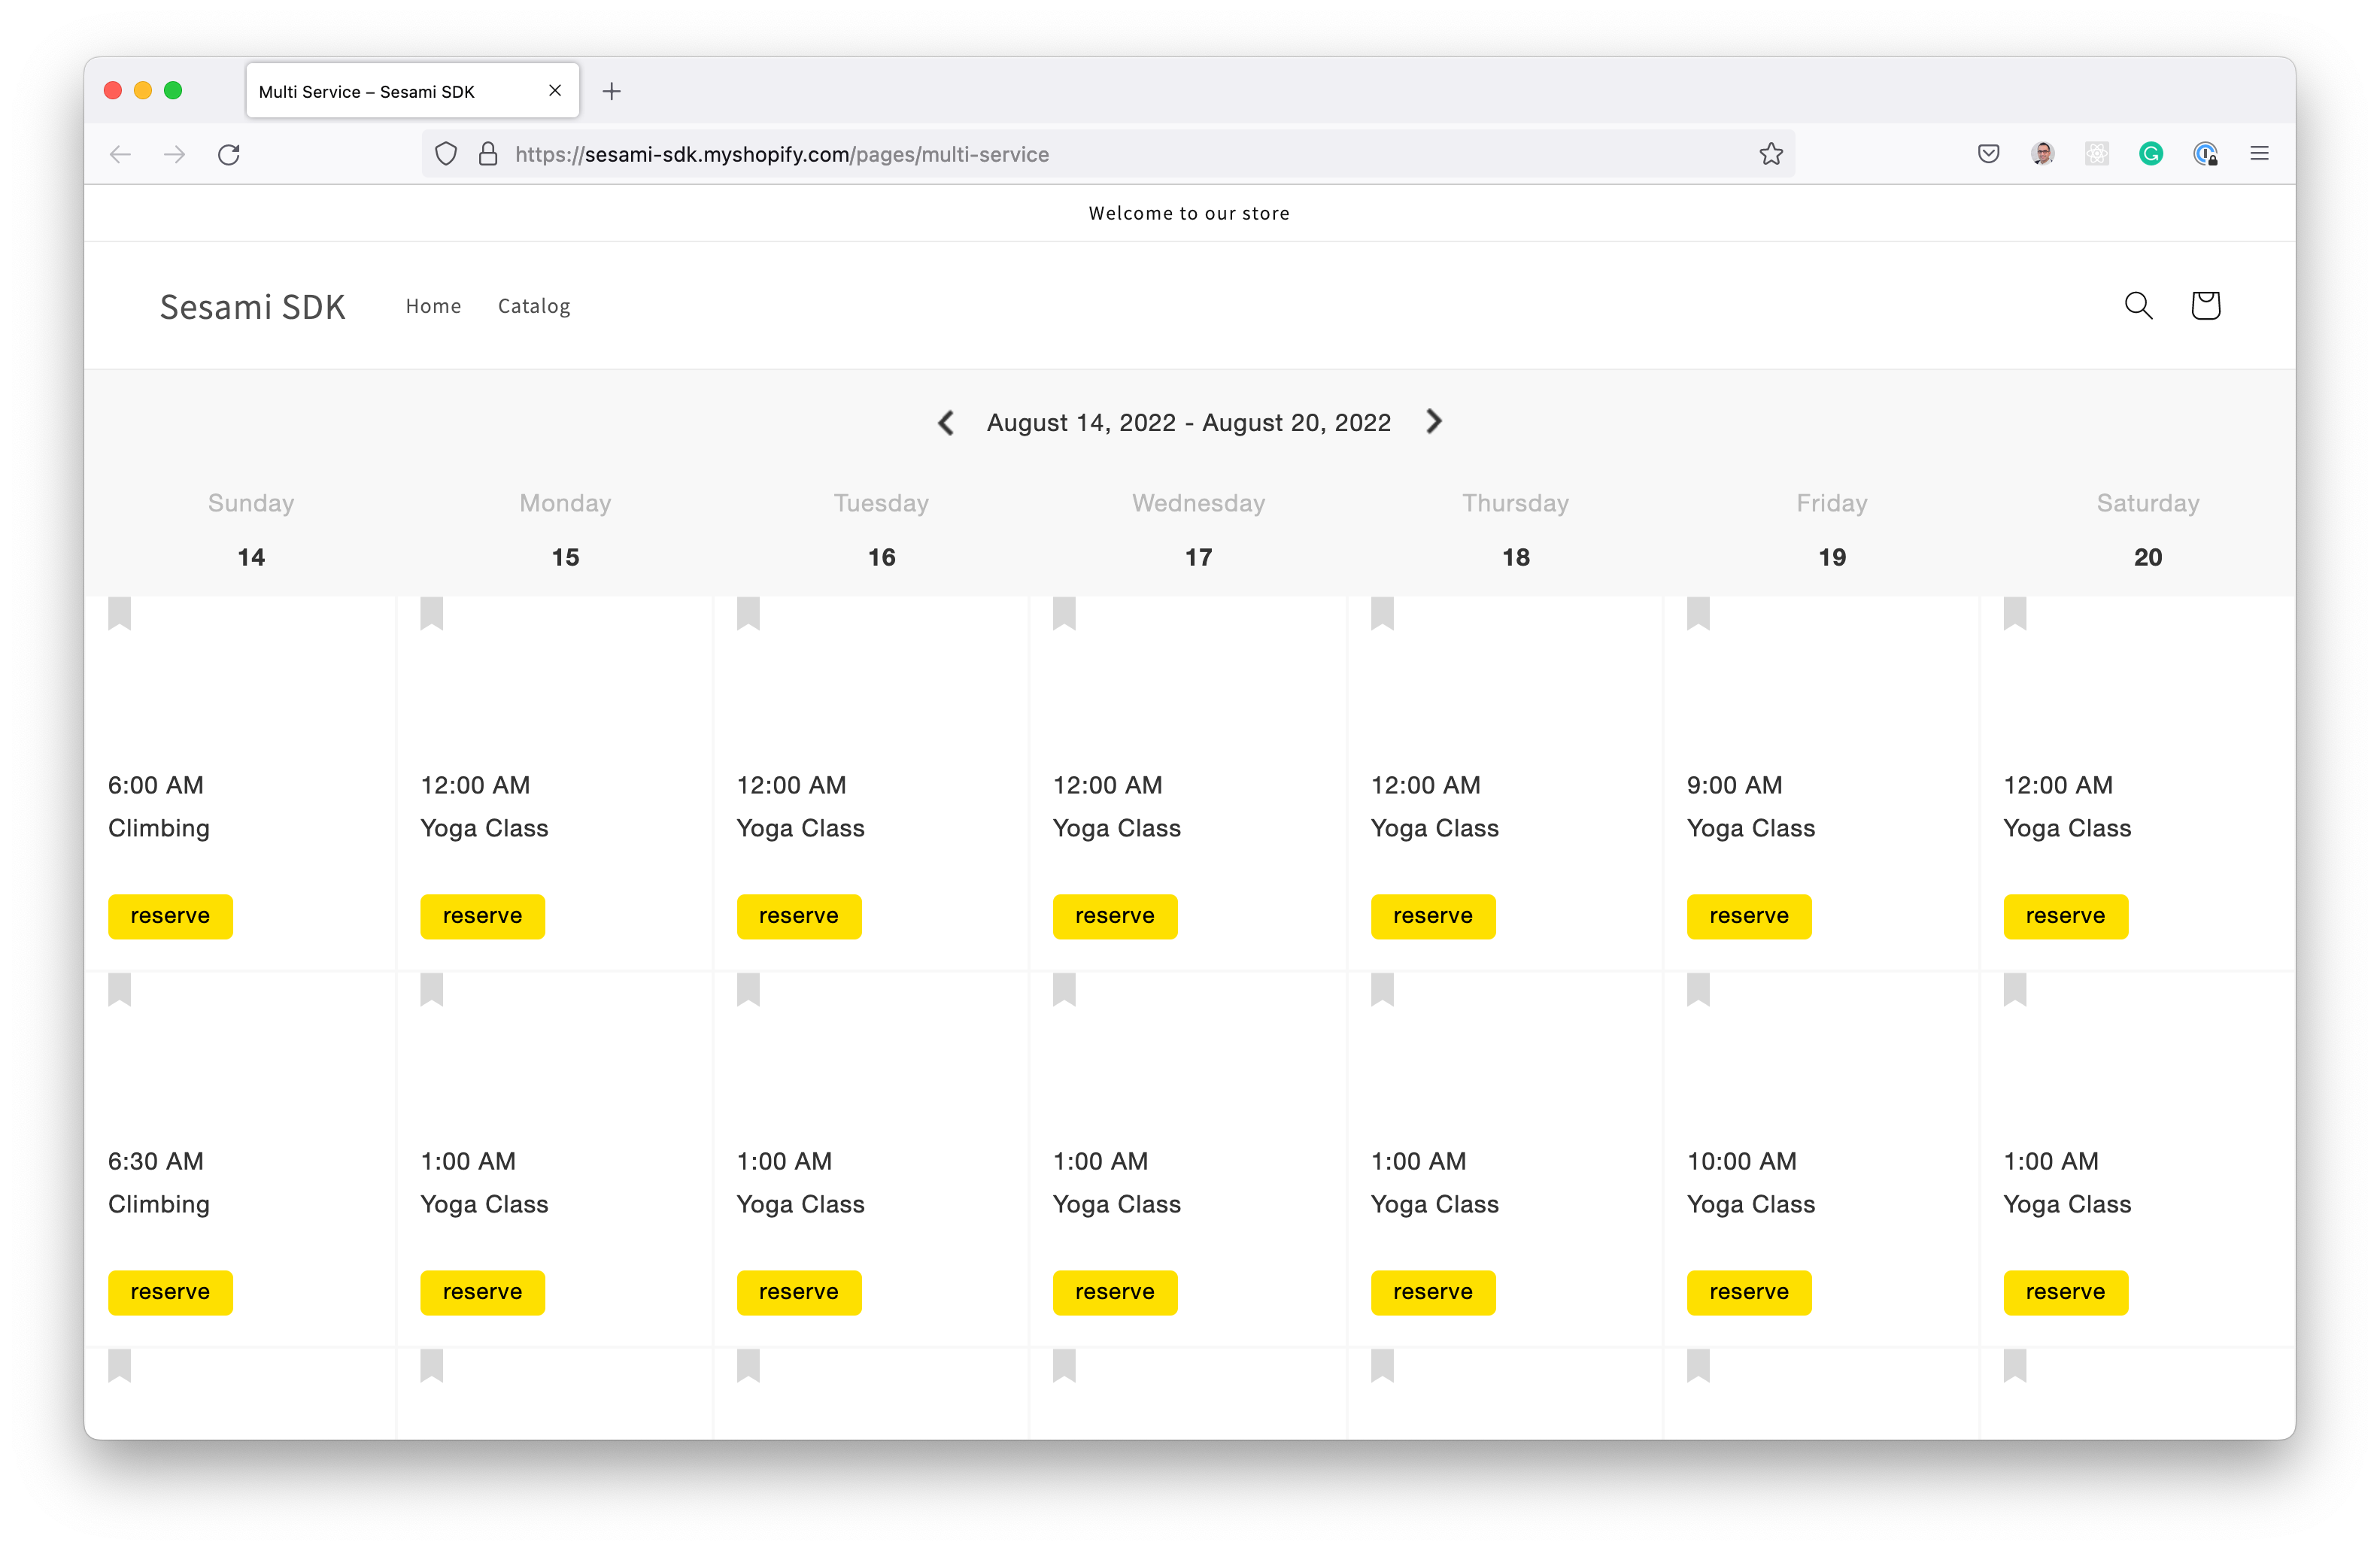Open the Firefox account avatar

2042,153
